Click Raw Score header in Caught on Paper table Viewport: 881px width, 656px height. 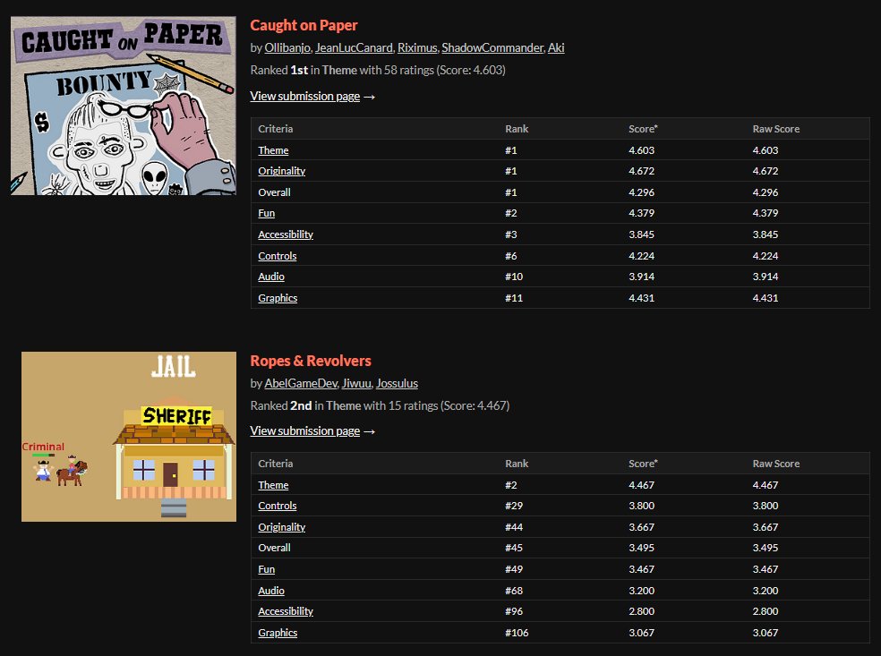pos(776,129)
